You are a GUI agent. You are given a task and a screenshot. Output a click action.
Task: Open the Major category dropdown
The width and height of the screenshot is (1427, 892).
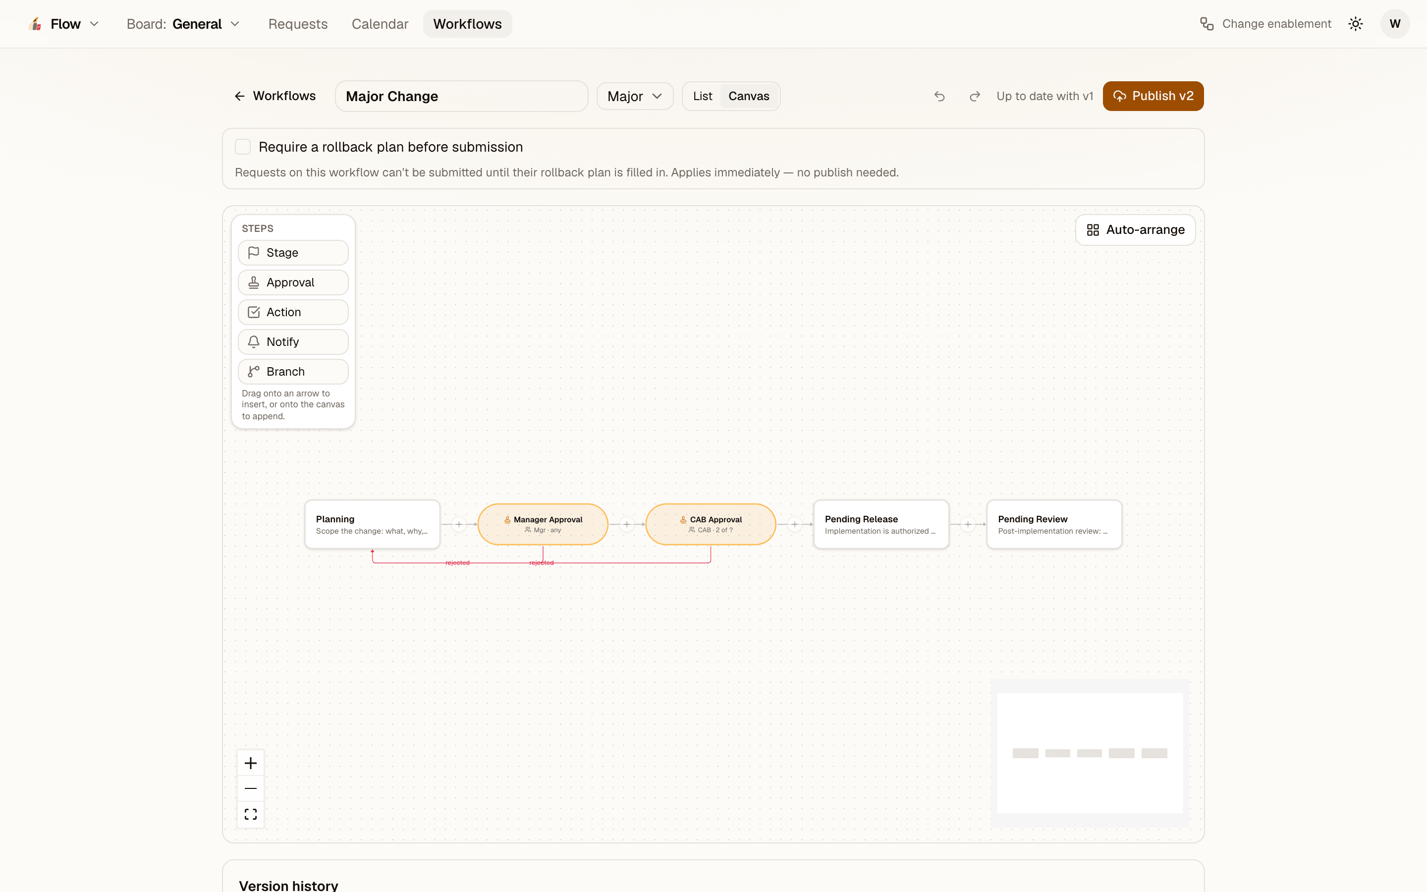pyautogui.click(x=635, y=96)
